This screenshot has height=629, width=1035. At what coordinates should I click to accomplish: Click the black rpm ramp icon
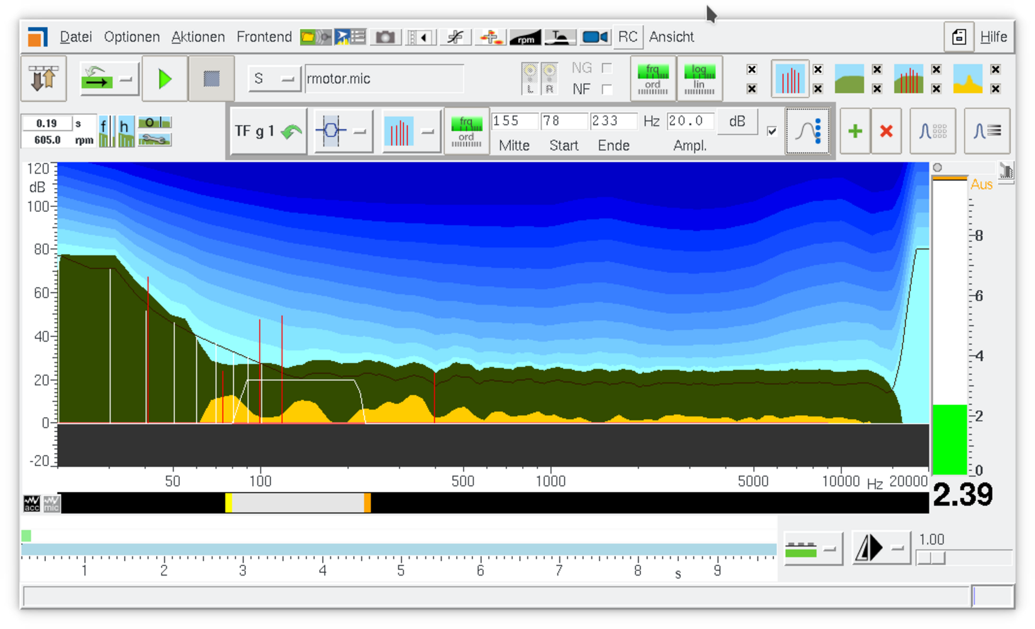[x=525, y=37]
